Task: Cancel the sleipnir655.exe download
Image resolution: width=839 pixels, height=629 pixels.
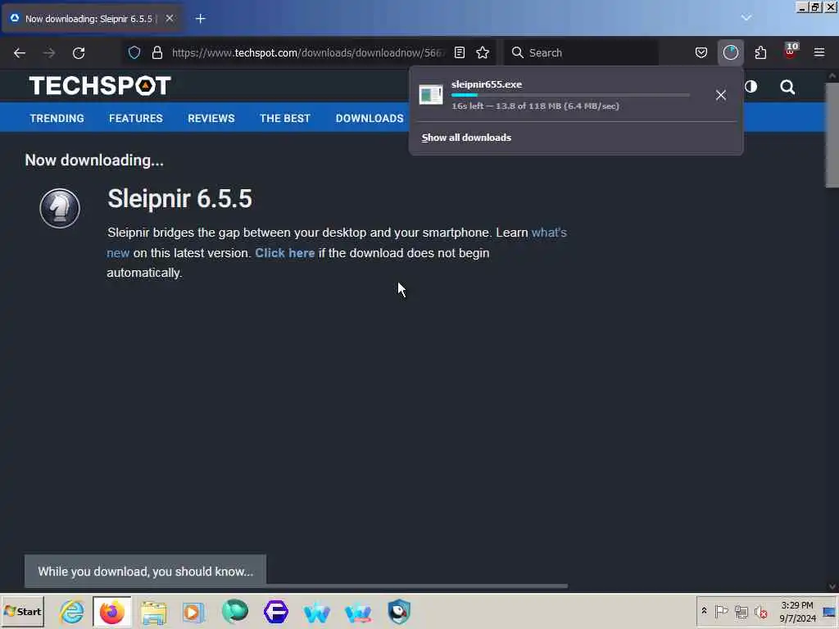Action: coord(721,95)
